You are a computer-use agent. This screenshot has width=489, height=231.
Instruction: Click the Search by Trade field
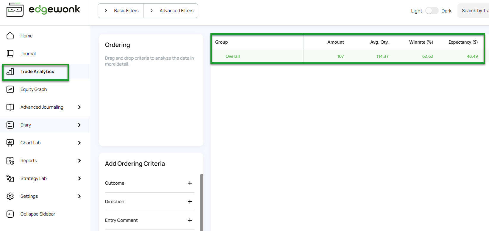[x=473, y=11]
